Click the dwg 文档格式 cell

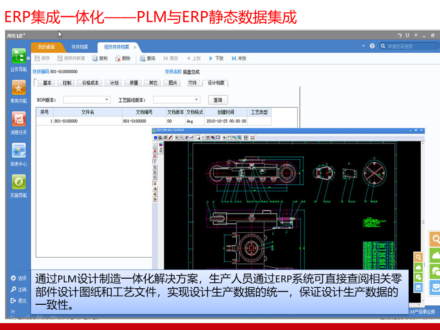click(195, 121)
